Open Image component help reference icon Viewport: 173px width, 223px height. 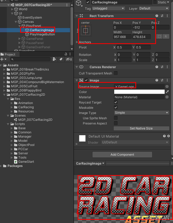[157, 80]
